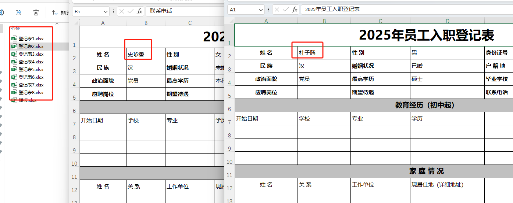Click formula bar containing 联系电话
Screen dimensions: 513x203
point(185,11)
